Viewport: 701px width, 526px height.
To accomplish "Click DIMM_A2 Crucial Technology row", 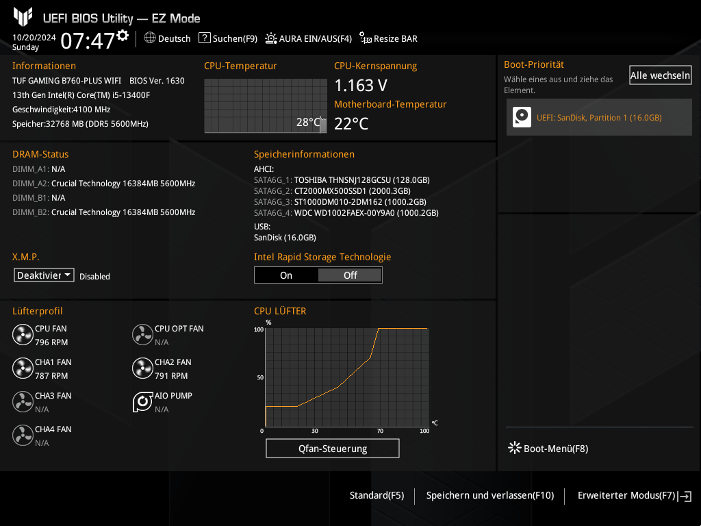I will (x=104, y=184).
